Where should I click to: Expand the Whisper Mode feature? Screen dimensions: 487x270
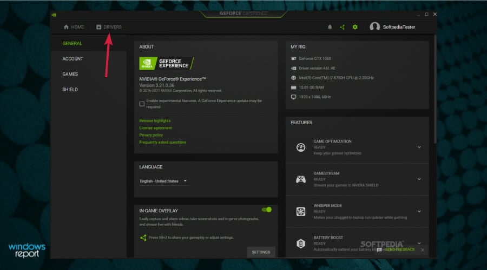(419, 212)
